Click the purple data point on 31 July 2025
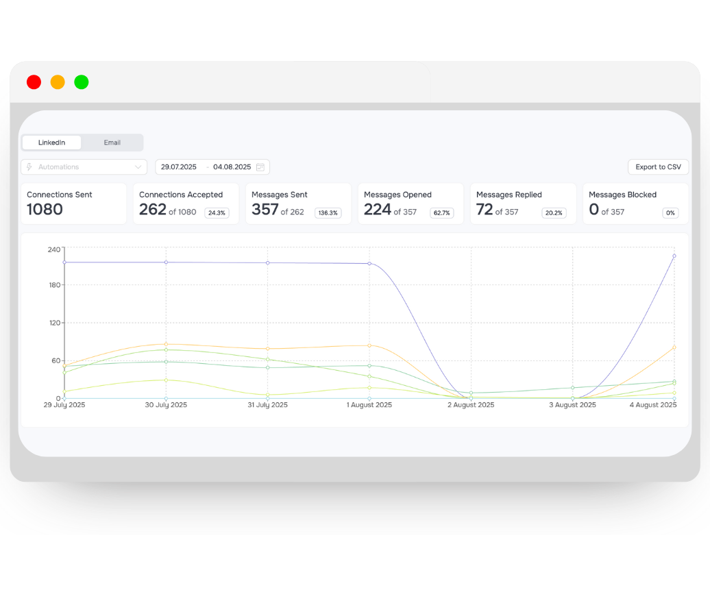 267,262
